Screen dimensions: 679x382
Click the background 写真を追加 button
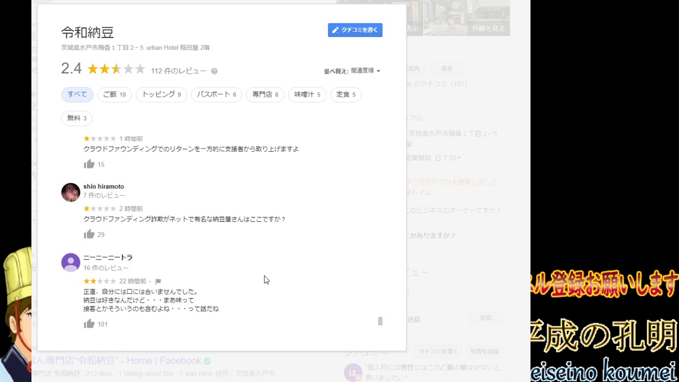[x=484, y=351]
